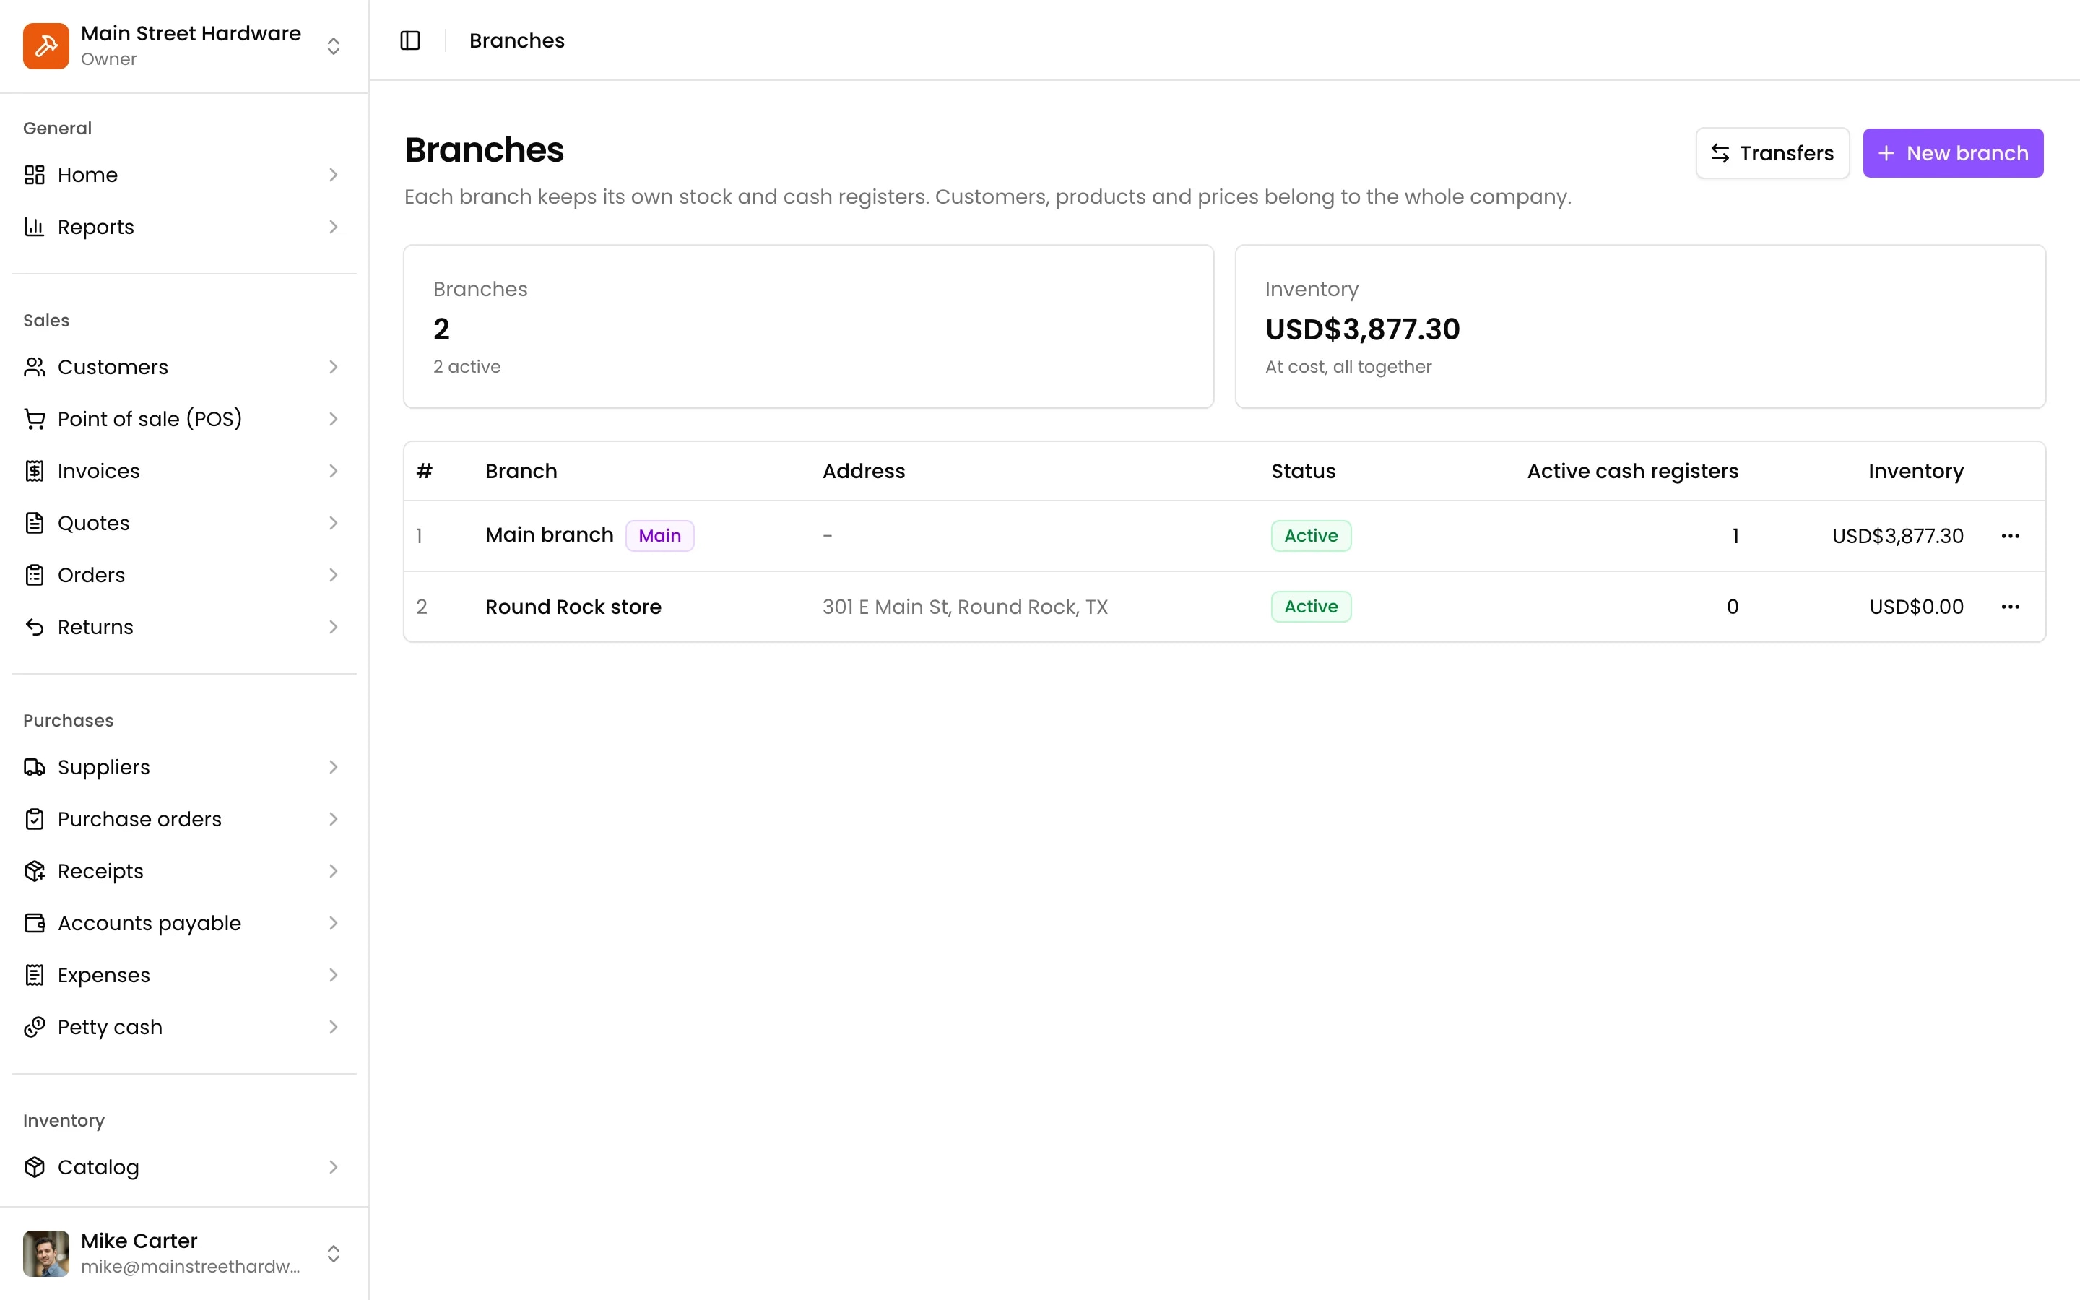Open the Point of sale (POS) item
Viewport: 2080px width, 1300px height.
[184, 419]
